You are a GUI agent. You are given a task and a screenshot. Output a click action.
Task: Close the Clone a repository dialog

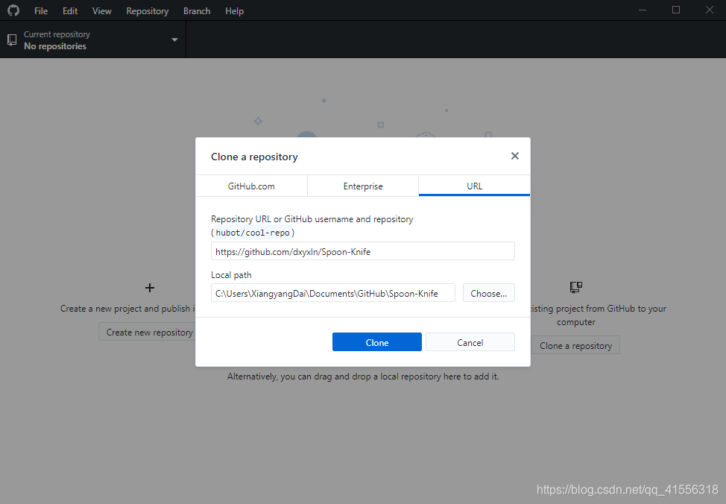(515, 156)
